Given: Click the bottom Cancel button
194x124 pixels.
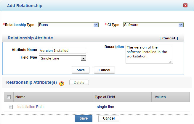Looking at the screenshot, I should 109,118.
